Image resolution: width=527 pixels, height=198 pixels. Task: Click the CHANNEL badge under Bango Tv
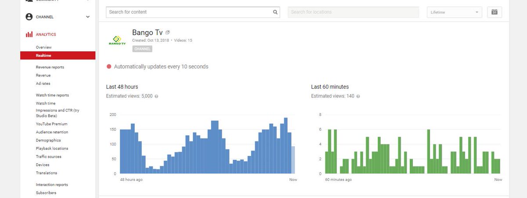coord(142,49)
